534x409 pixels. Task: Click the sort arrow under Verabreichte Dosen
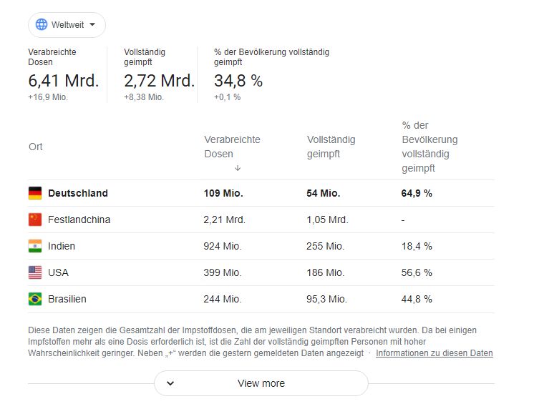[x=238, y=168]
